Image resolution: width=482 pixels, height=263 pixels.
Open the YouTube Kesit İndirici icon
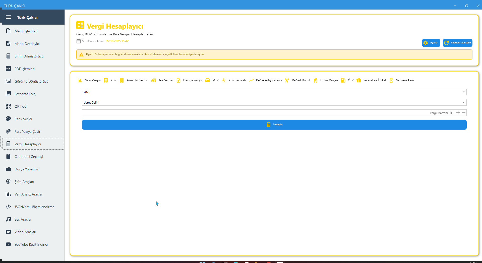pyautogui.click(x=8, y=244)
